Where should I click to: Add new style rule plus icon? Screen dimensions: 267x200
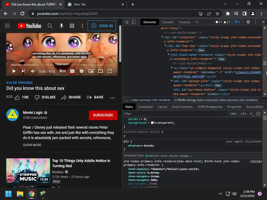[x=251, y=114]
